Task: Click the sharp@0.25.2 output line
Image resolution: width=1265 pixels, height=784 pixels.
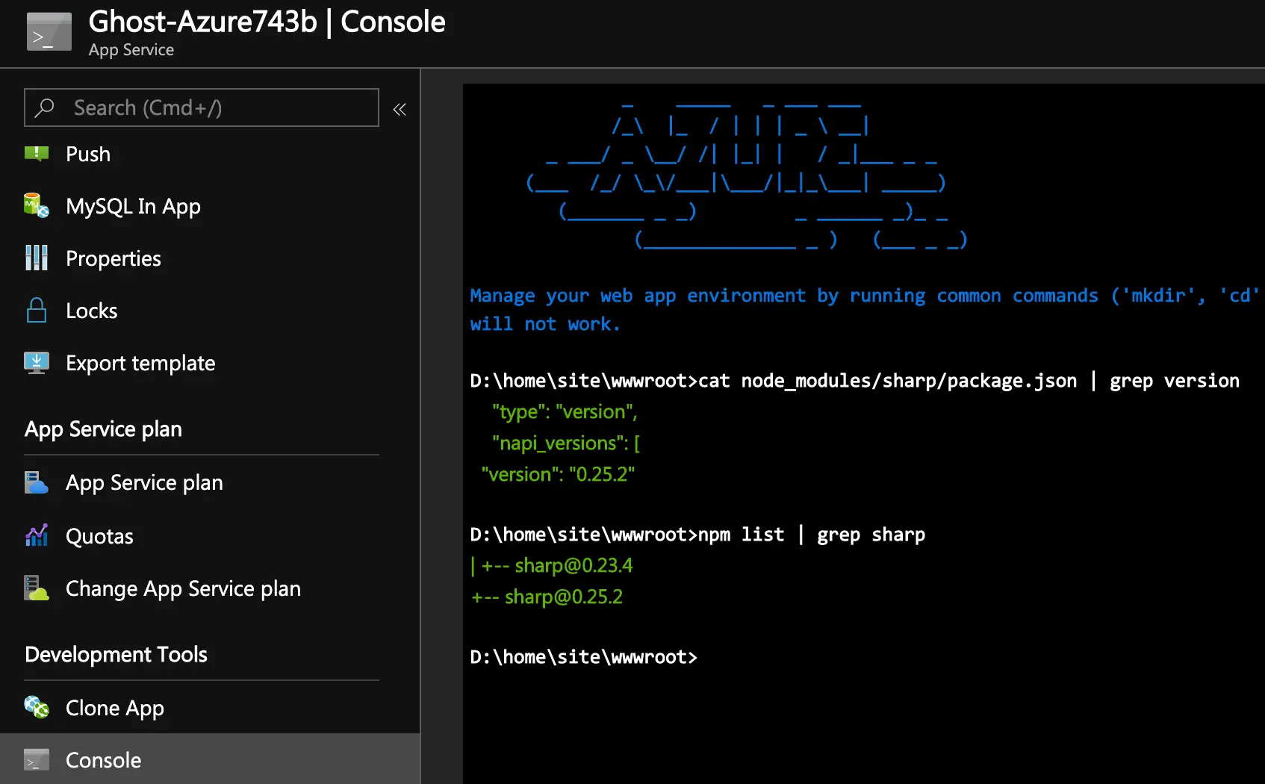Action: coord(547,597)
